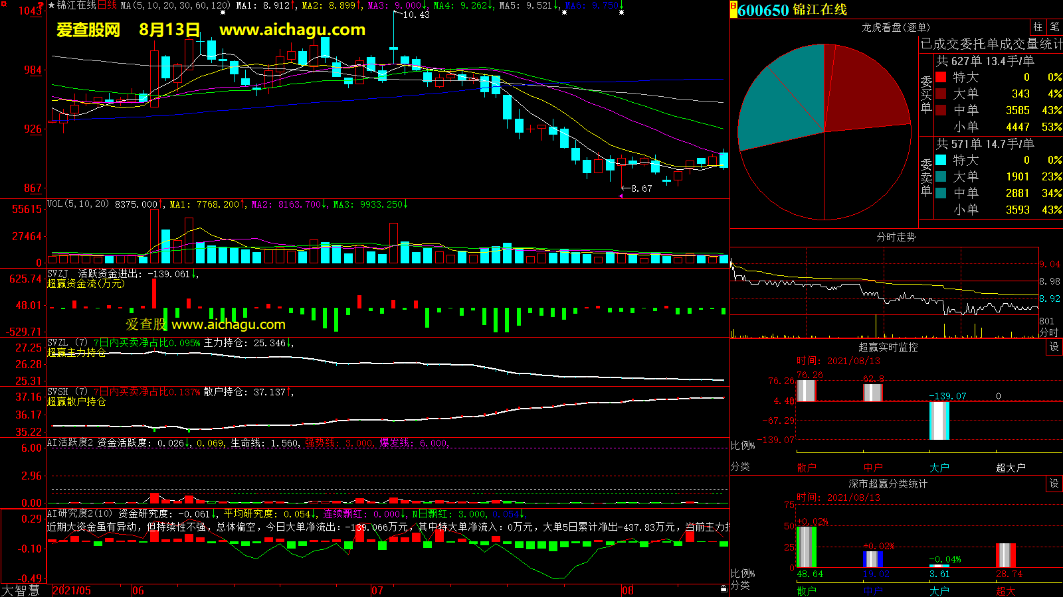Click the yellow B marker beside 600650
1063x597 pixels.
click(733, 10)
